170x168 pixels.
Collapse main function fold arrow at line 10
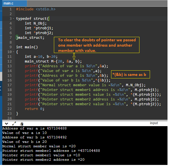[14, 52]
